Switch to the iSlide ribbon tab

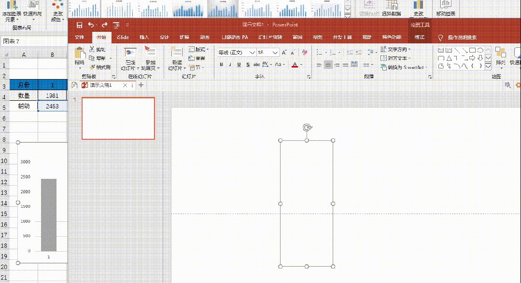coord(123,37)
